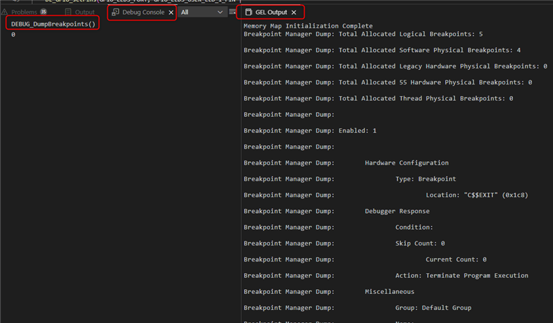The width and height of the screenshot is (553, 323).
Task: Select the GEL Output tab
Action: click(271, 12)
